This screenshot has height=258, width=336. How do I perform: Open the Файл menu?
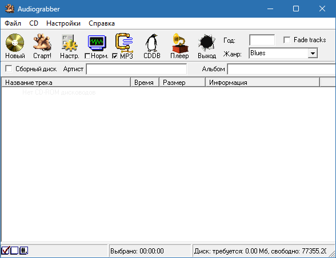(x=13, y=23)
